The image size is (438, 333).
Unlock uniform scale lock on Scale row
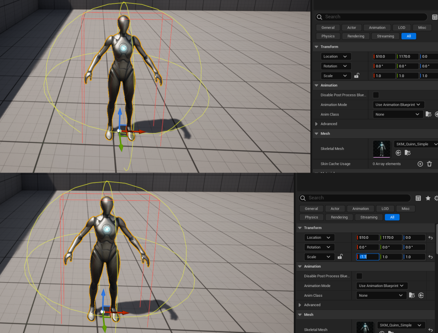(x=356, y=75)
